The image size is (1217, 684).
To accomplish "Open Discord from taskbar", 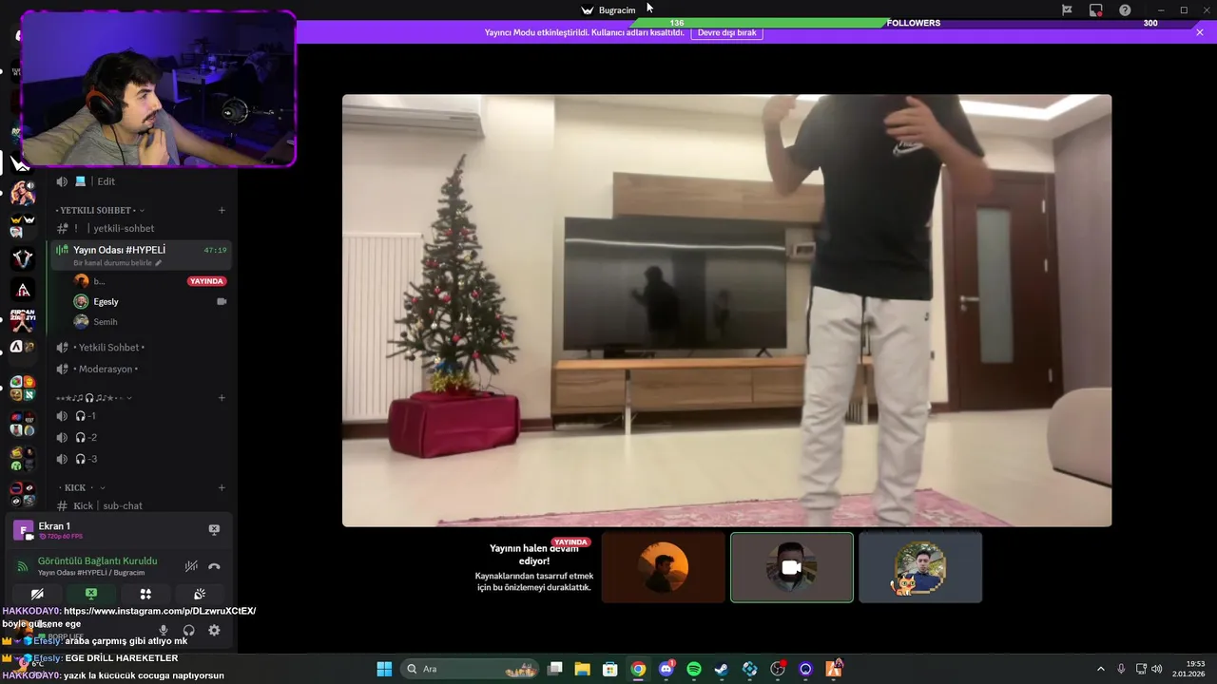I will 666,669.
